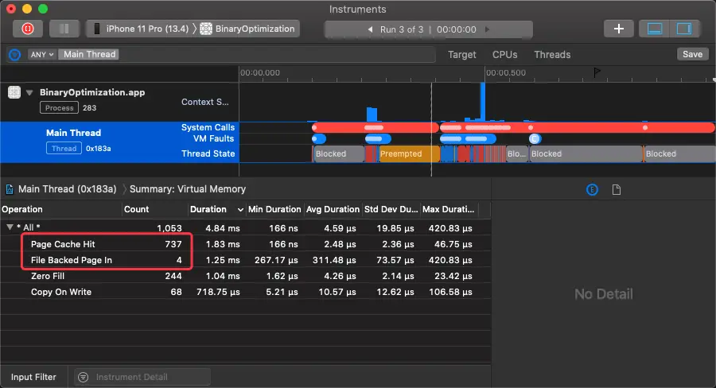The height and width of the screenshot is (388, 716).
Task: Click the flag marker on timeline ruler
Action: point(597,72)
